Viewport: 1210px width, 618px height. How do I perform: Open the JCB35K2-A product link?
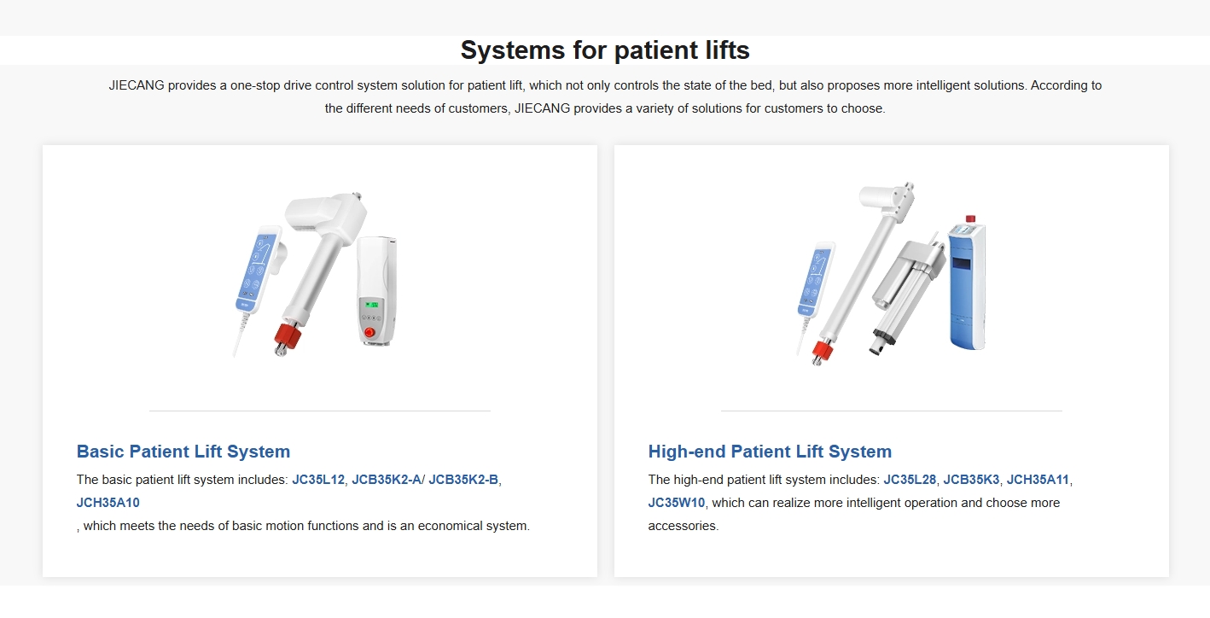[387, 480]
